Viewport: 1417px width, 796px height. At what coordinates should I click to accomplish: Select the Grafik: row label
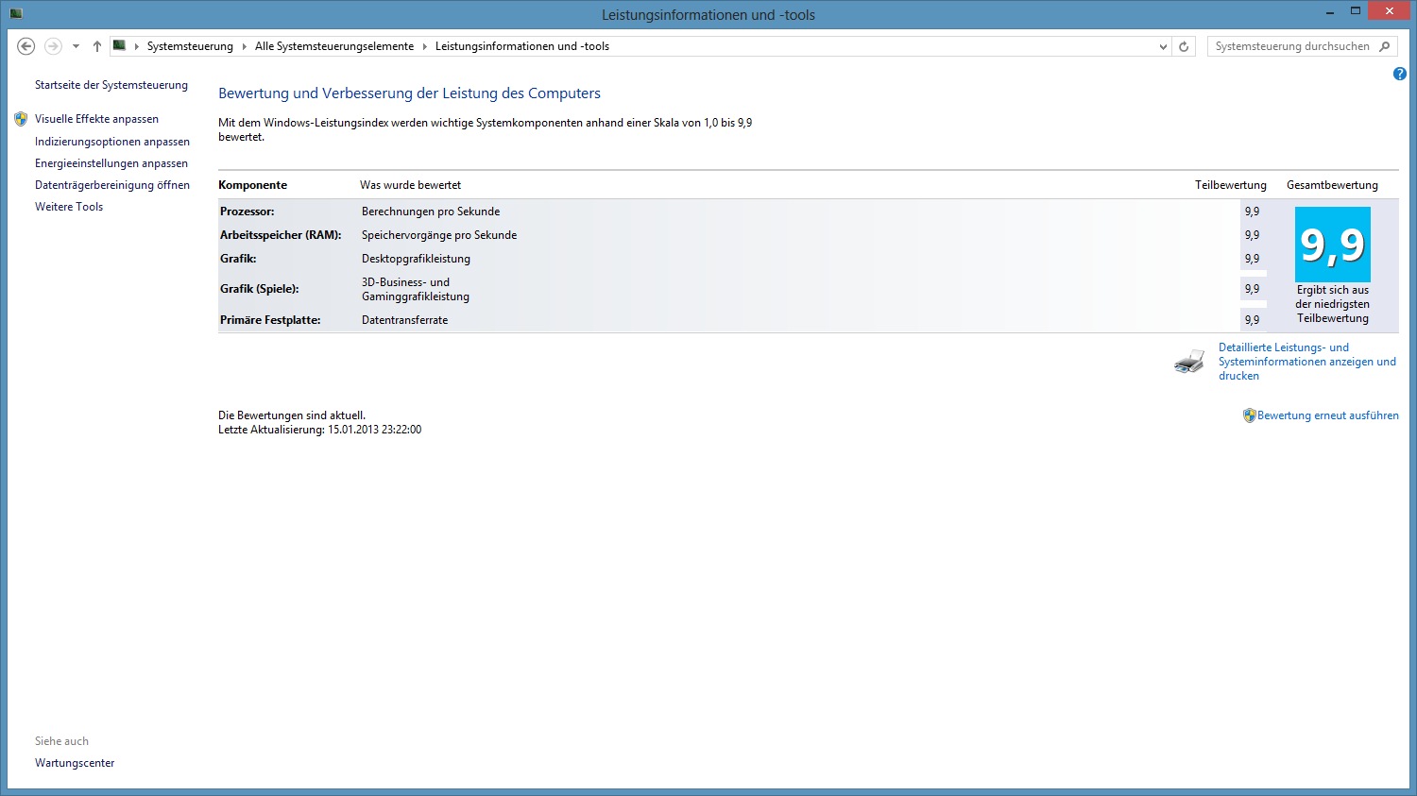[238, 259]
